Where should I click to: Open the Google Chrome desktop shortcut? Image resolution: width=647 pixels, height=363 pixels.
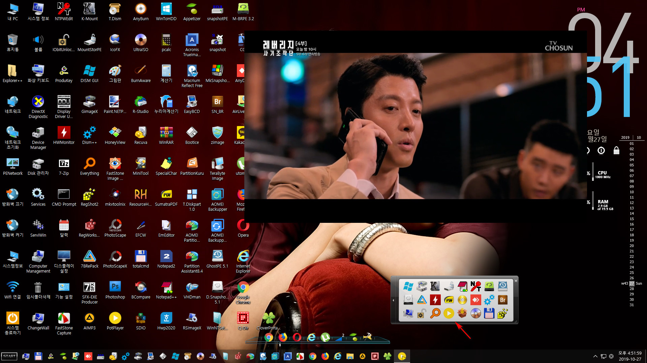[243, 292]
